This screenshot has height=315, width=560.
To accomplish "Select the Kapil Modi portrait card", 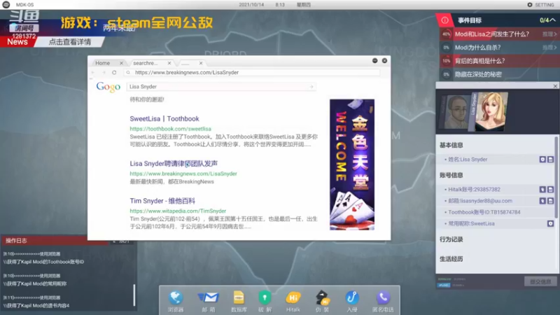I will tap(456, 112).
